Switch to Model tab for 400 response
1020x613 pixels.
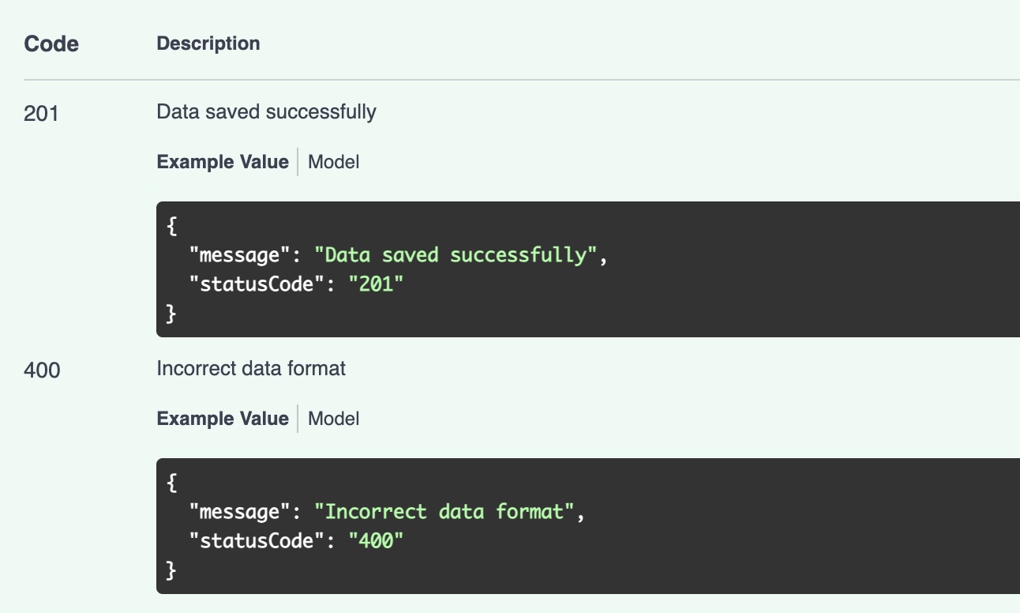pyautogui.click(x=333, y=419)
